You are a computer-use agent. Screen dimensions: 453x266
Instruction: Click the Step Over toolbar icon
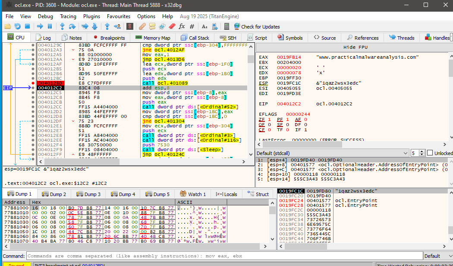tap(73, 26)
